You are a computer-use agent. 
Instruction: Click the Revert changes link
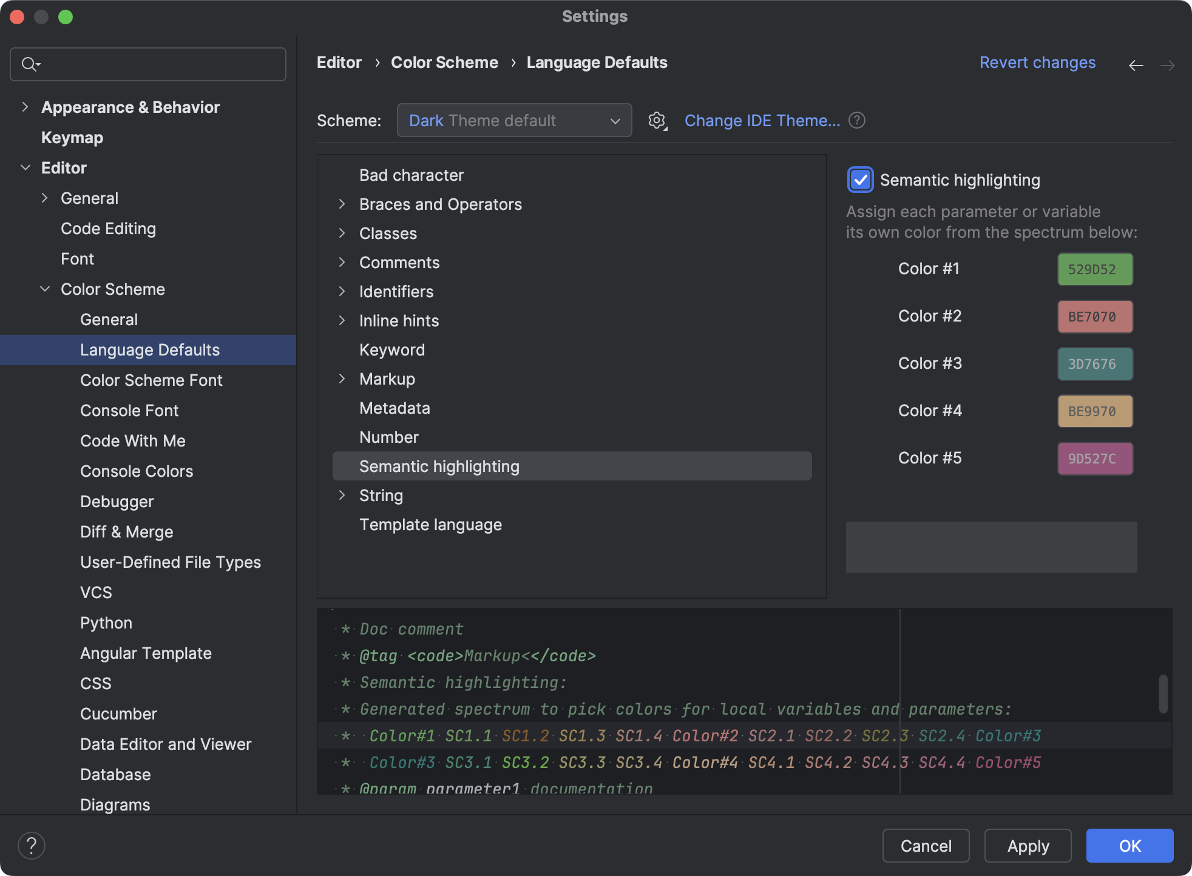(x=1037, y=62)
